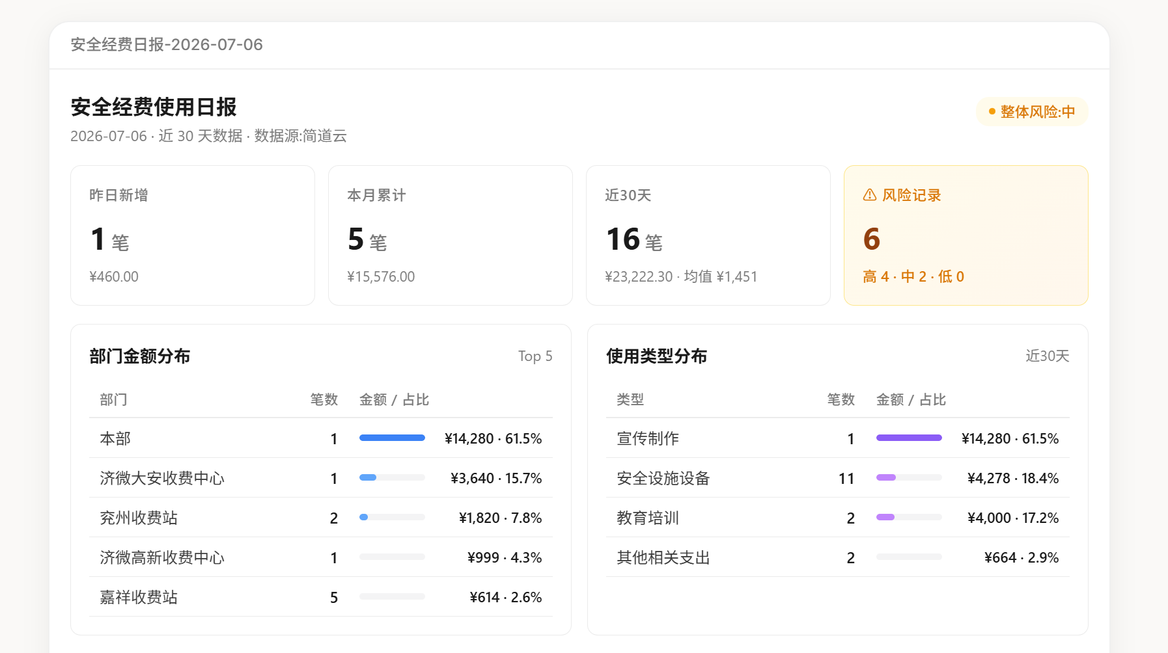
Task: Select the 宣传制作 type label
Action: (x=648, y=438)
